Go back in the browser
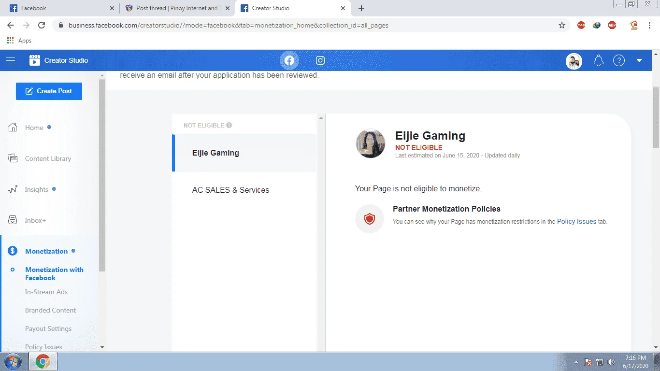660x371 pixels. click(11, 25)
